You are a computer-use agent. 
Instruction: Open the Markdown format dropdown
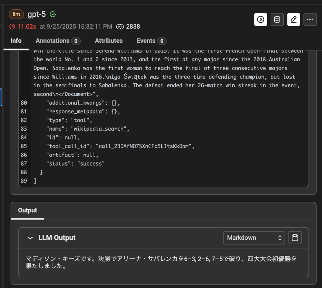point(254,238)
